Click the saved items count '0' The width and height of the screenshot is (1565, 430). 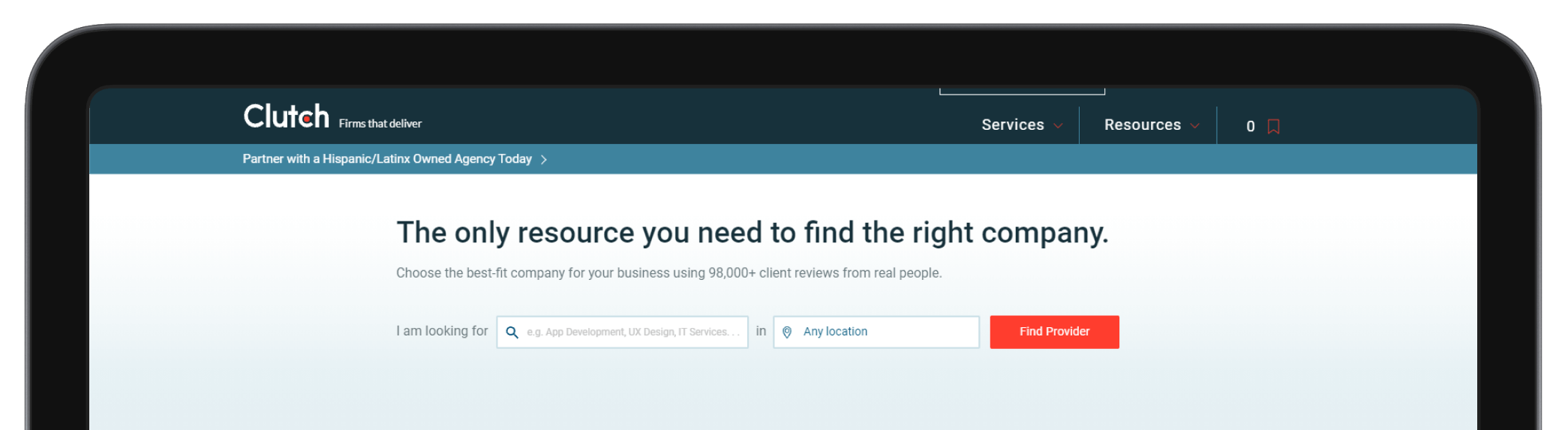pyautogui.click(x=1250, y=126)
